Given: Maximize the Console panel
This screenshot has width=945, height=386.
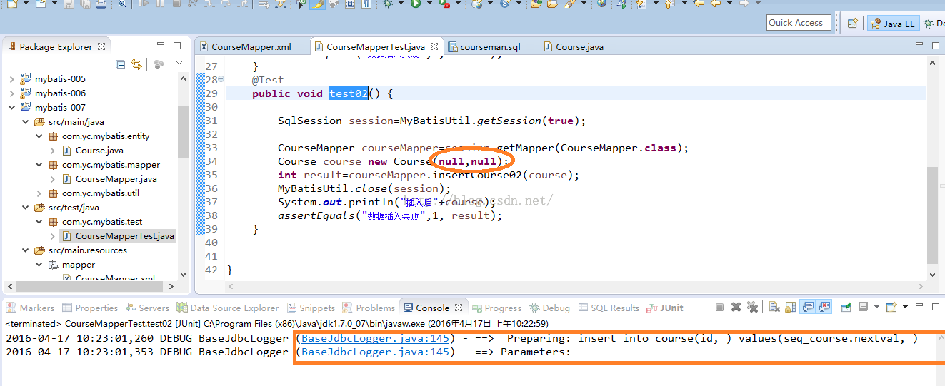Looking at the screenshot, I should [935, 307].
